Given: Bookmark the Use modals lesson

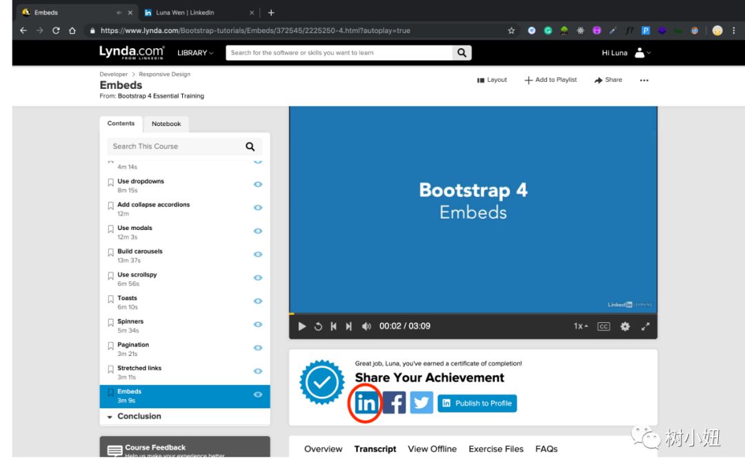Looking at the screenshot, I should point(110,229).
